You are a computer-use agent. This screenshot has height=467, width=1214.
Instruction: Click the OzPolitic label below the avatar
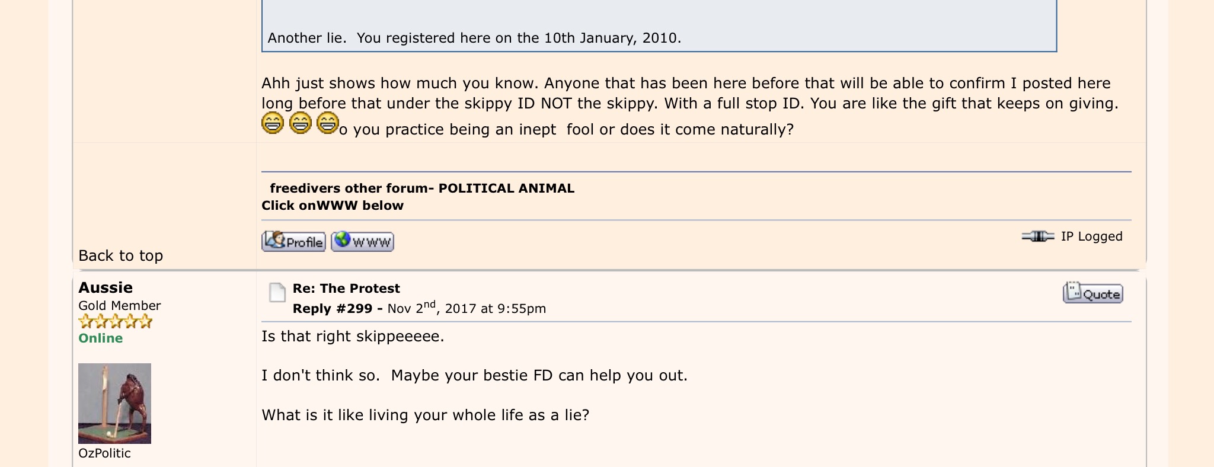point(104,453)
